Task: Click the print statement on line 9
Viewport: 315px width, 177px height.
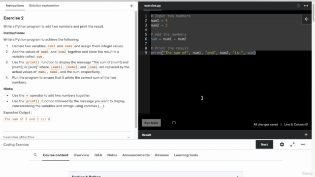Action: coord(203,53)
